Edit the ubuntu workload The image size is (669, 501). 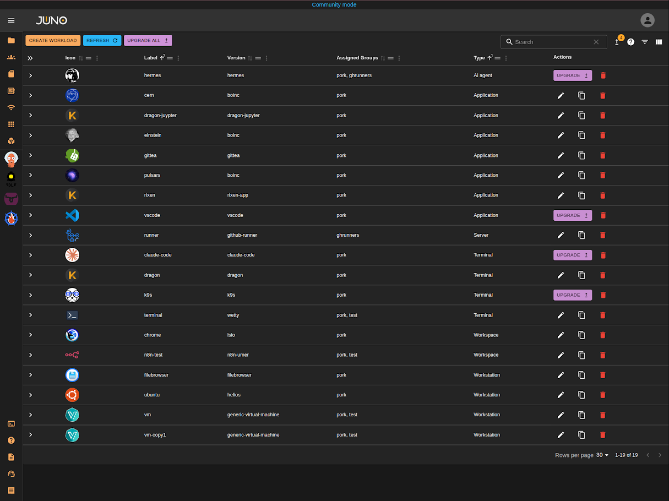[x=561, y=395]
